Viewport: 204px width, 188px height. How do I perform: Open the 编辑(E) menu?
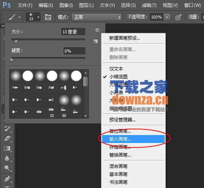tap(46, 5)
